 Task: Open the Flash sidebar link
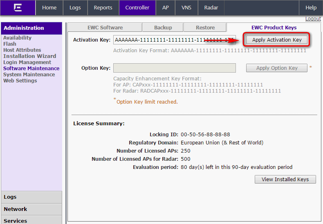pyautogui.click(x=10, y=44)
